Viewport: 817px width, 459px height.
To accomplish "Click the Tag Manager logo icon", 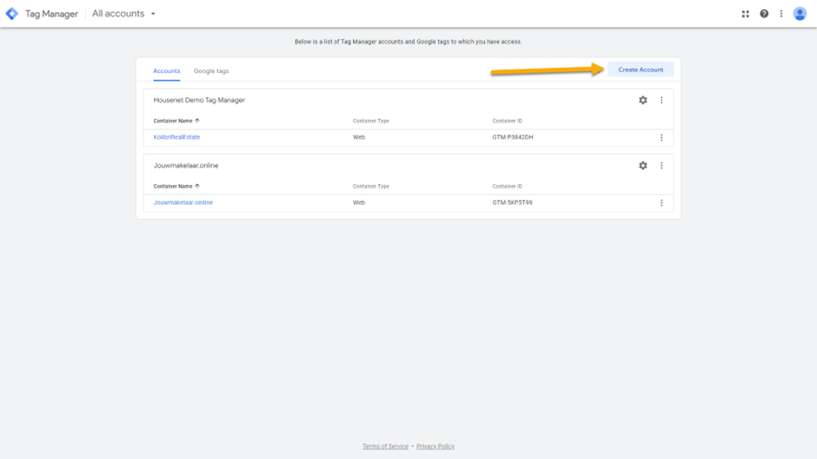I will pyautogui.click(x=12, y=14).
